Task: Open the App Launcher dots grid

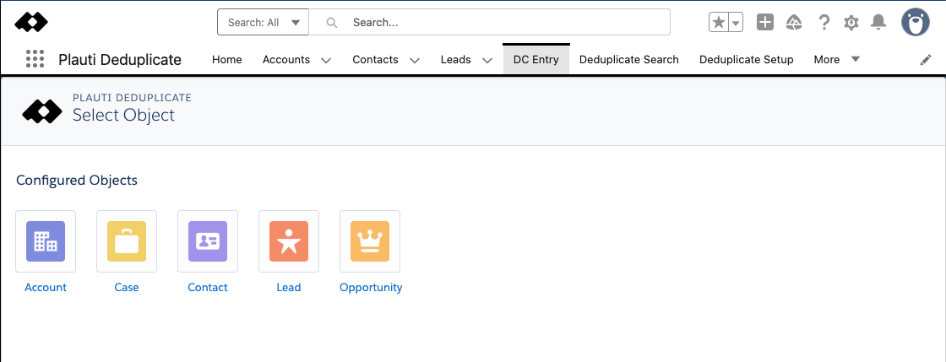Action: click(x=35, y=59)
